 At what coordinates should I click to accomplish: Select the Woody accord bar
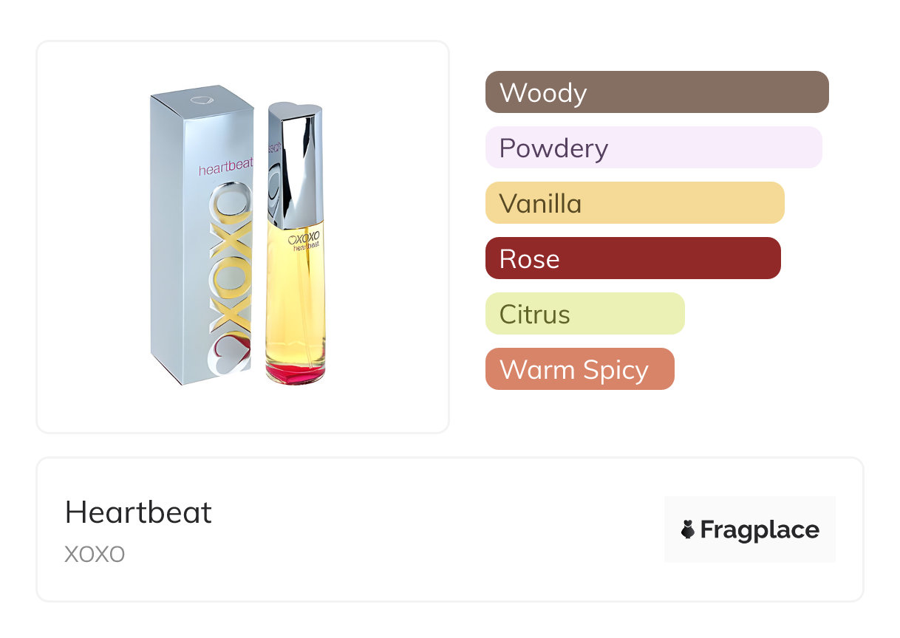coord(657,92)
